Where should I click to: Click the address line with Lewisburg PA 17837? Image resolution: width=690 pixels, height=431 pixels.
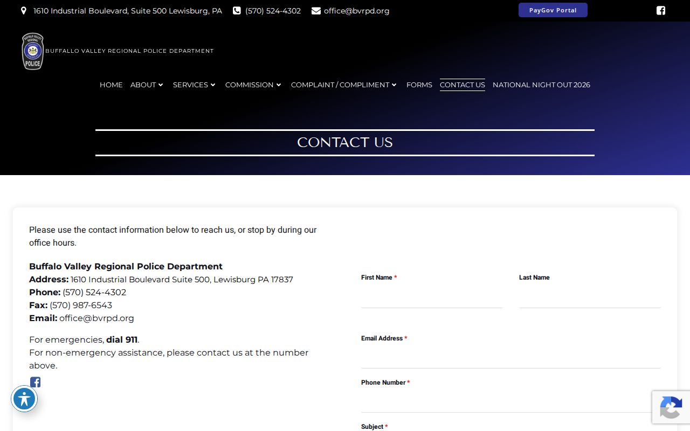click(x=161, y=280)
